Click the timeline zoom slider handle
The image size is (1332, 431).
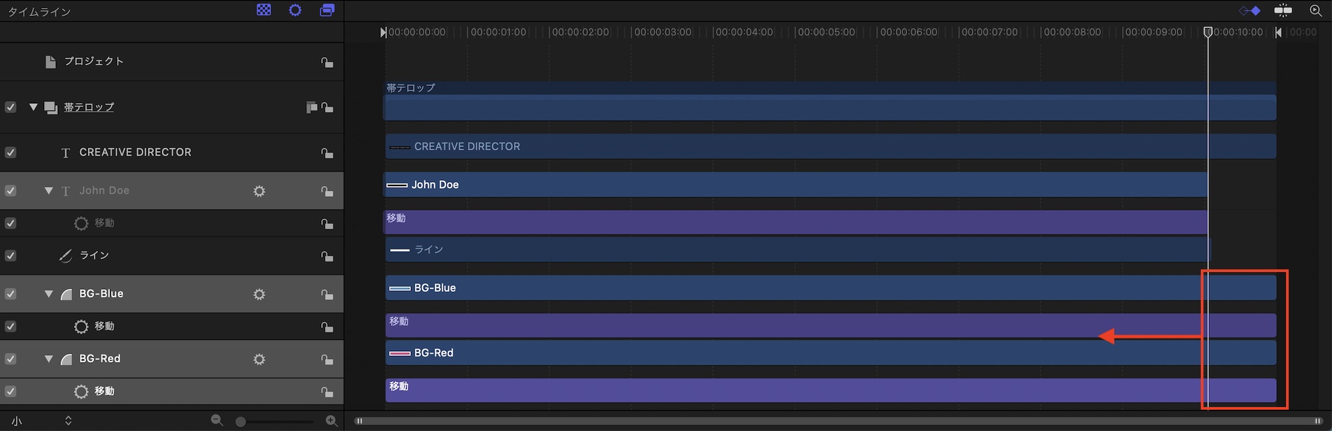click(240, 422)
